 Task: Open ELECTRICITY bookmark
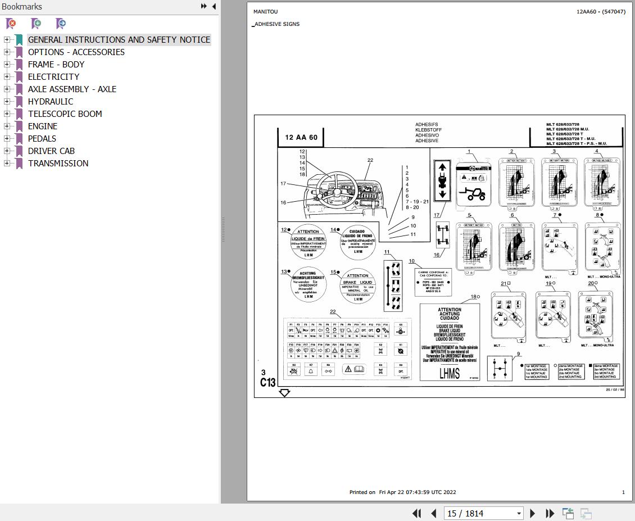pos(53,76)
